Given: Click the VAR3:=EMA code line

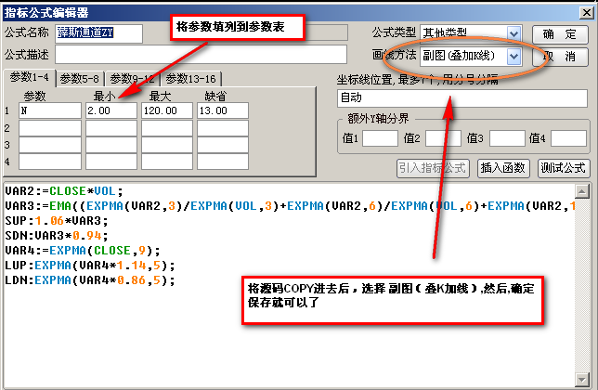Looking at the screenshot, I should [x=290, y=206].
